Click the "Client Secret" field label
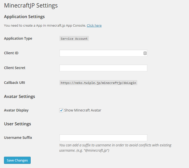189x168 pixels. coord(15,68)
